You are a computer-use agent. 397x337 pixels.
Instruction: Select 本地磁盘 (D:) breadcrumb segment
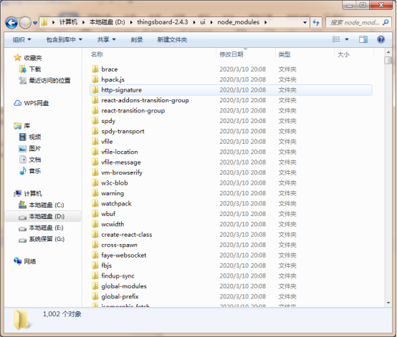click(x=107, y=22)
